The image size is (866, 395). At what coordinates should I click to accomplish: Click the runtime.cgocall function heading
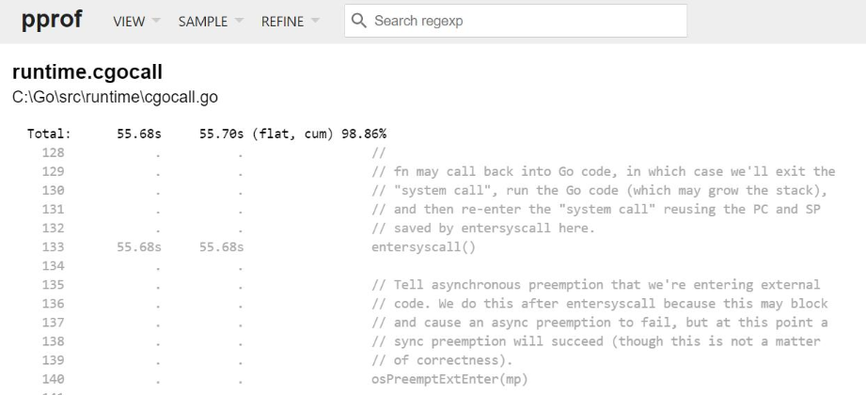87,72
